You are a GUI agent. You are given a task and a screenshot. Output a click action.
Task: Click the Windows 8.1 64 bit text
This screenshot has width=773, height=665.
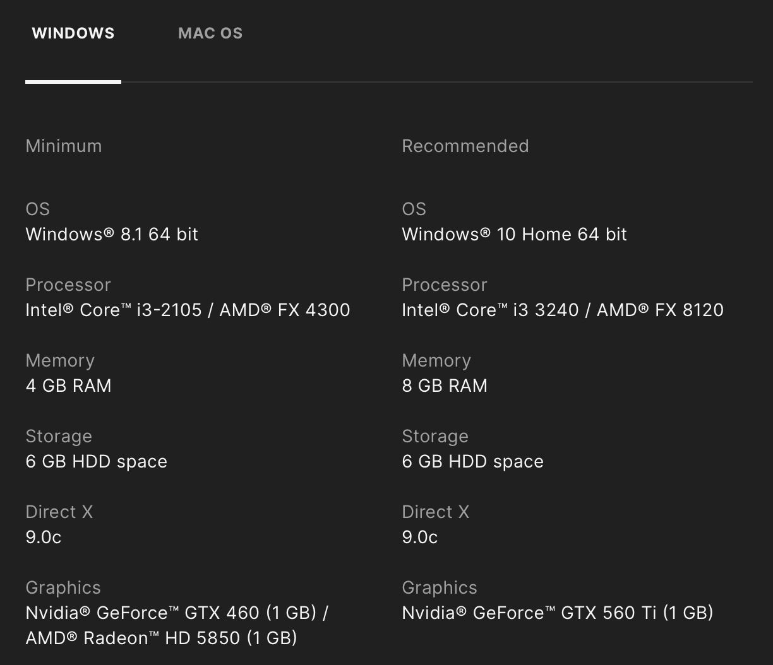[112, 234]
